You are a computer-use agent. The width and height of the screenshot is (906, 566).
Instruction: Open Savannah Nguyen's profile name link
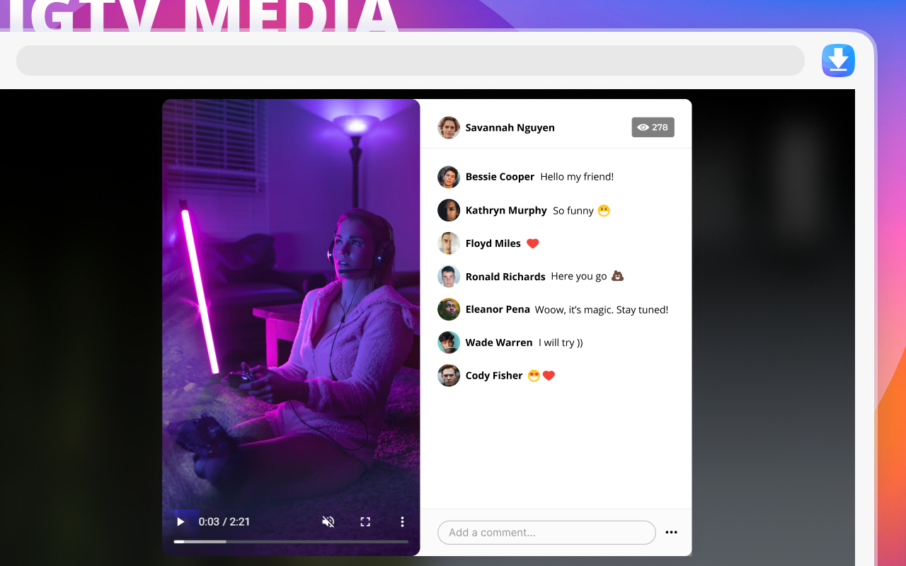(510, 128)
